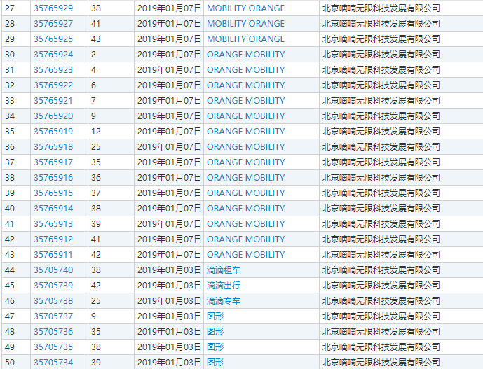Screen dimensions: 483x369
Task: Open application number 35705738
Action: pos(53,300)
